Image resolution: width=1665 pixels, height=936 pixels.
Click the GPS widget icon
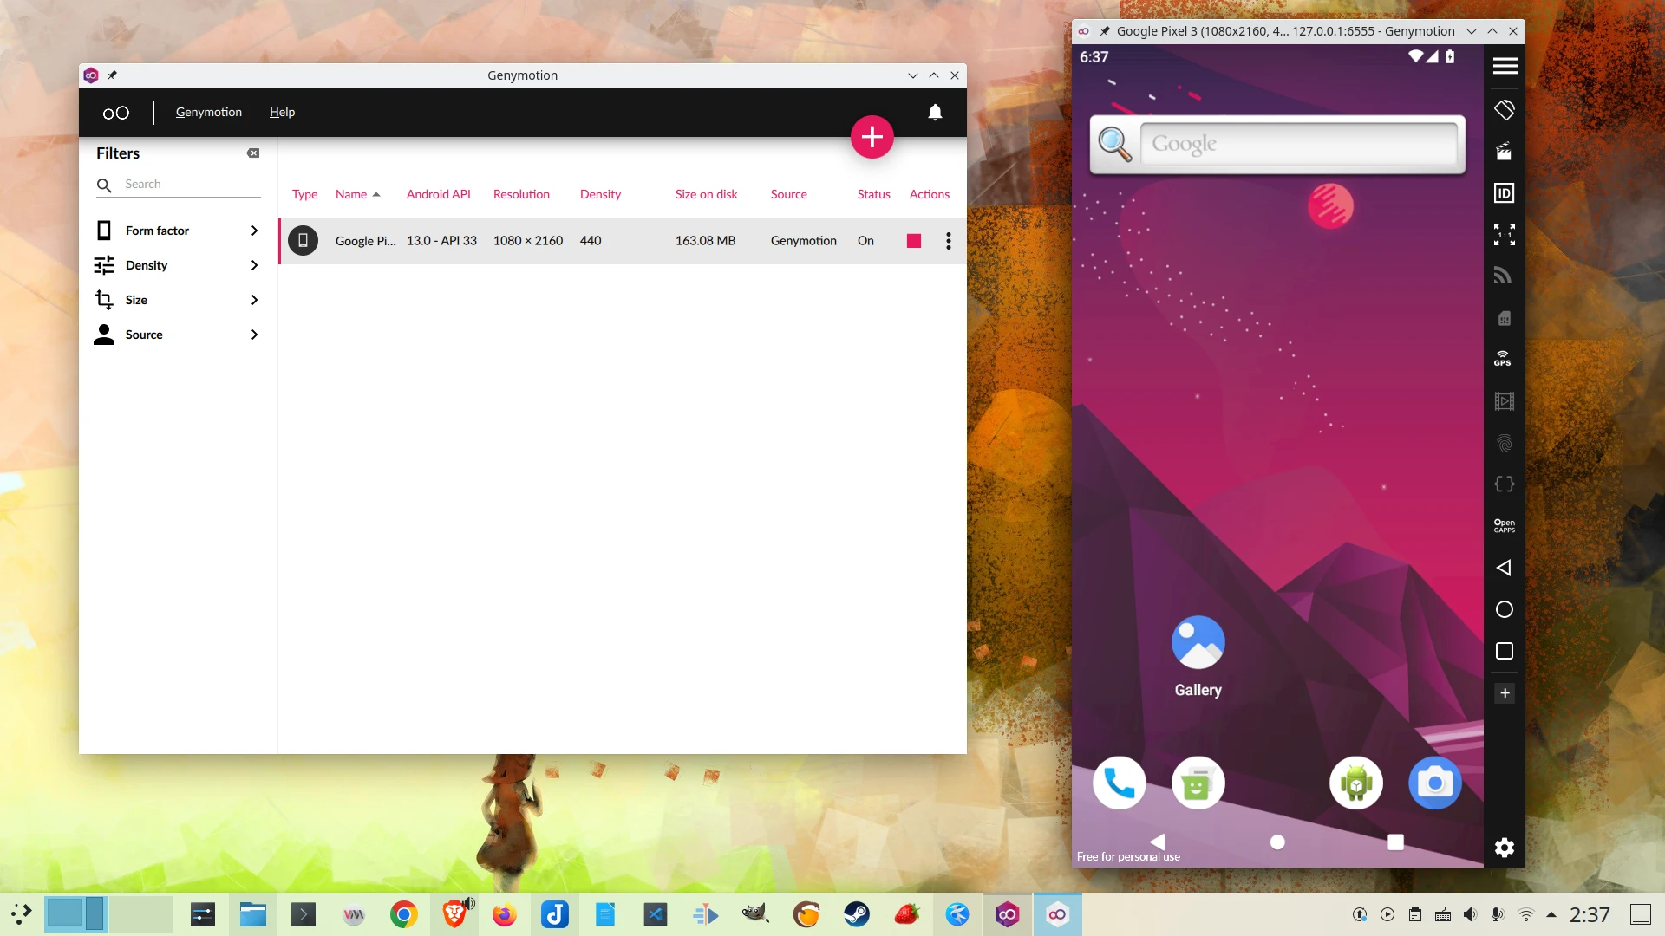[x=1503, y=359]
